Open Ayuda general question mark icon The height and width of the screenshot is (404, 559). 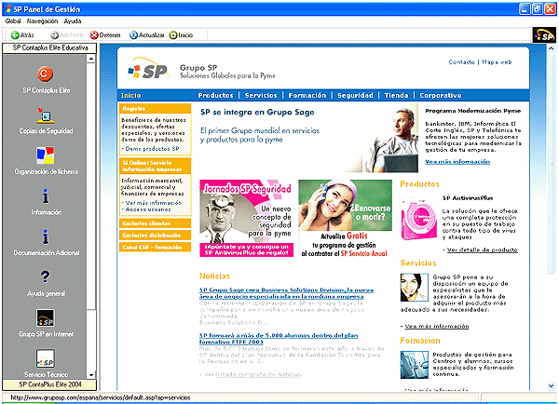[46, 276]
